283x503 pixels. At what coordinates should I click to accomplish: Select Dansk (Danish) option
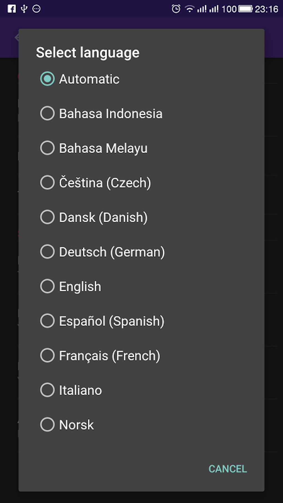(x=47, y=217)
